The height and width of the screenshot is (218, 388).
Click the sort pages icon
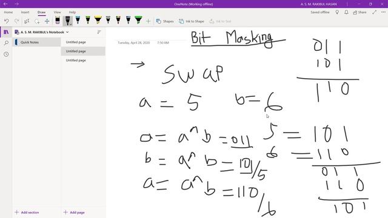[x=99, y=32]
